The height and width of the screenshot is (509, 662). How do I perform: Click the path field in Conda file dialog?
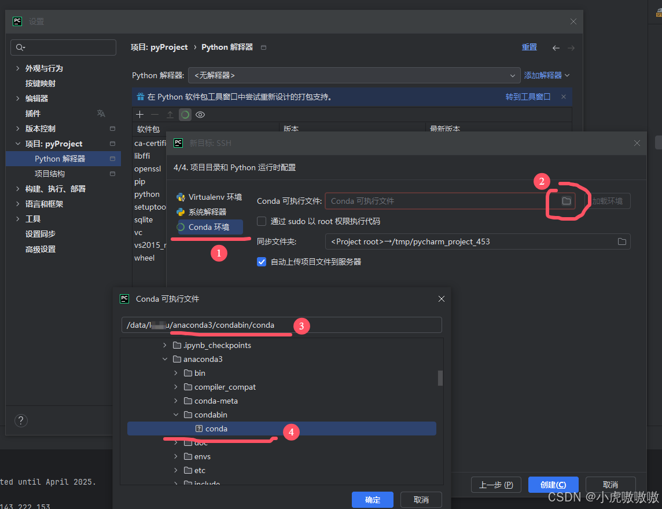(x=282, y=325)
